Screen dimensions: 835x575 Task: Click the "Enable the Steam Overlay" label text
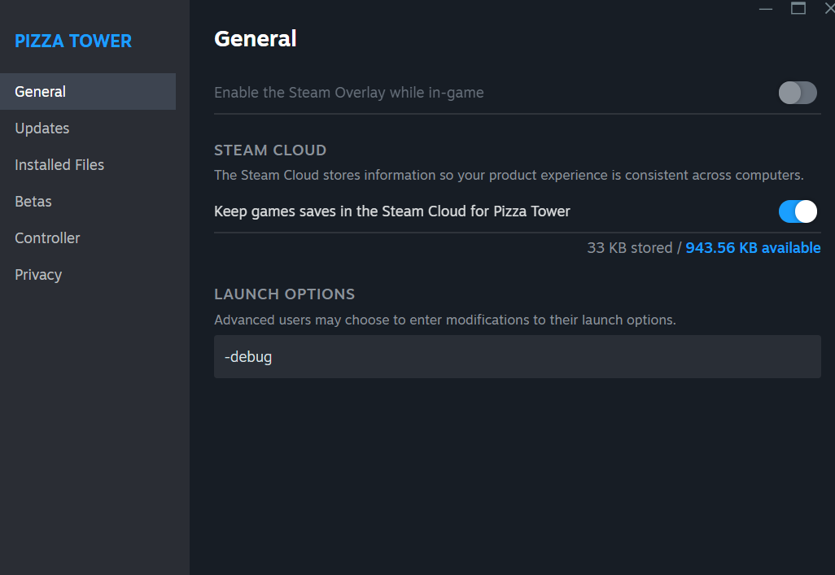click(348, 93)
